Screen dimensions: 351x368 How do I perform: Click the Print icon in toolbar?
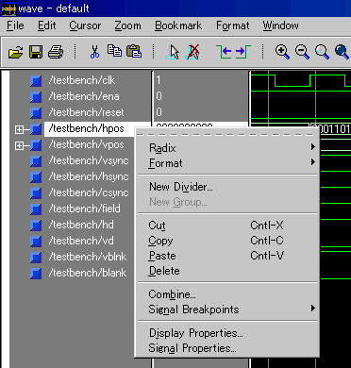pos(56,52)
